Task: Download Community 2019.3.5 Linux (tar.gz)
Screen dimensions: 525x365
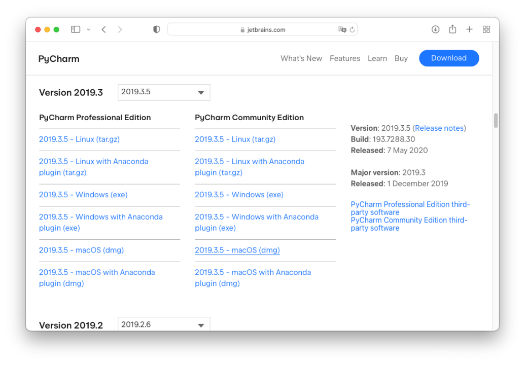Action: (235, 139)
